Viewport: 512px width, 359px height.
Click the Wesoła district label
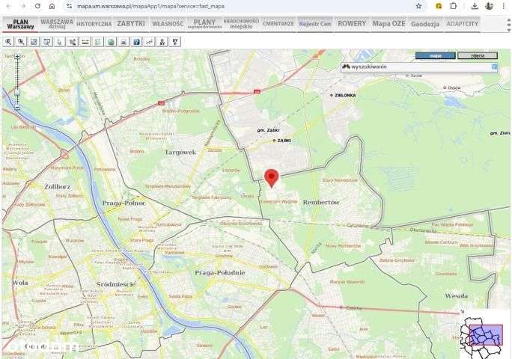pyautogui.click(x=457, y=296)
